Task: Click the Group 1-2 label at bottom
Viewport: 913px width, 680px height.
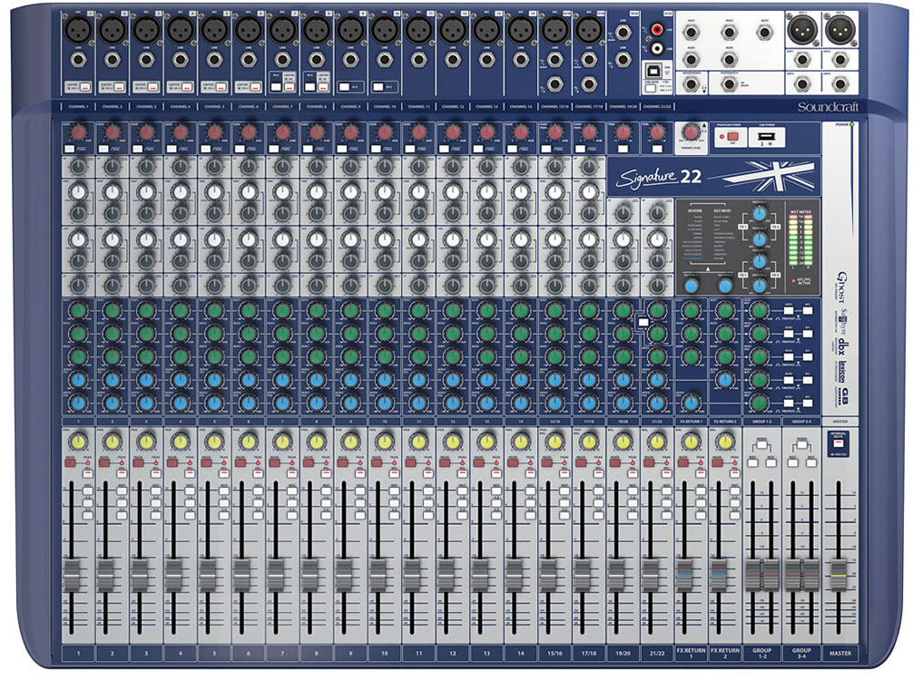Action: pos(761,653)
